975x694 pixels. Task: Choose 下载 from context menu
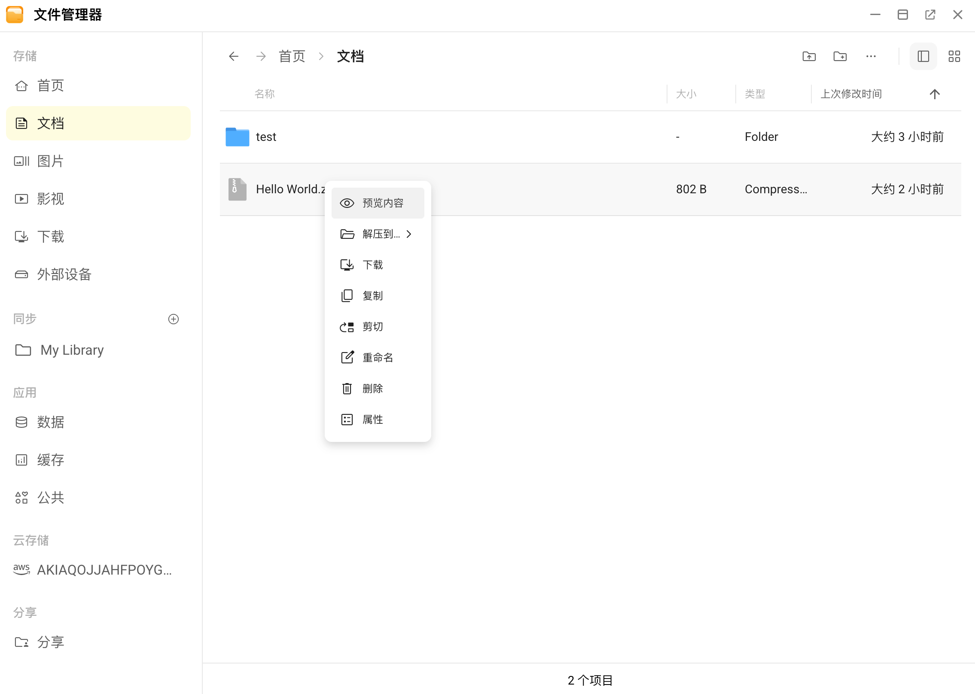[378, 265]
